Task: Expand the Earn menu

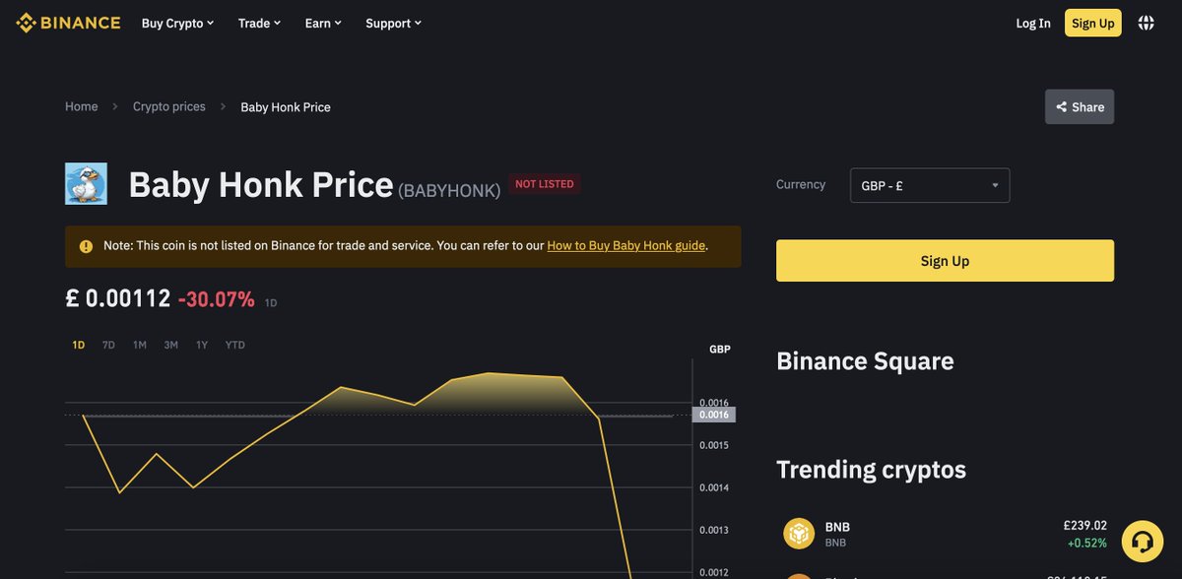Action: (x=322, y=23)
